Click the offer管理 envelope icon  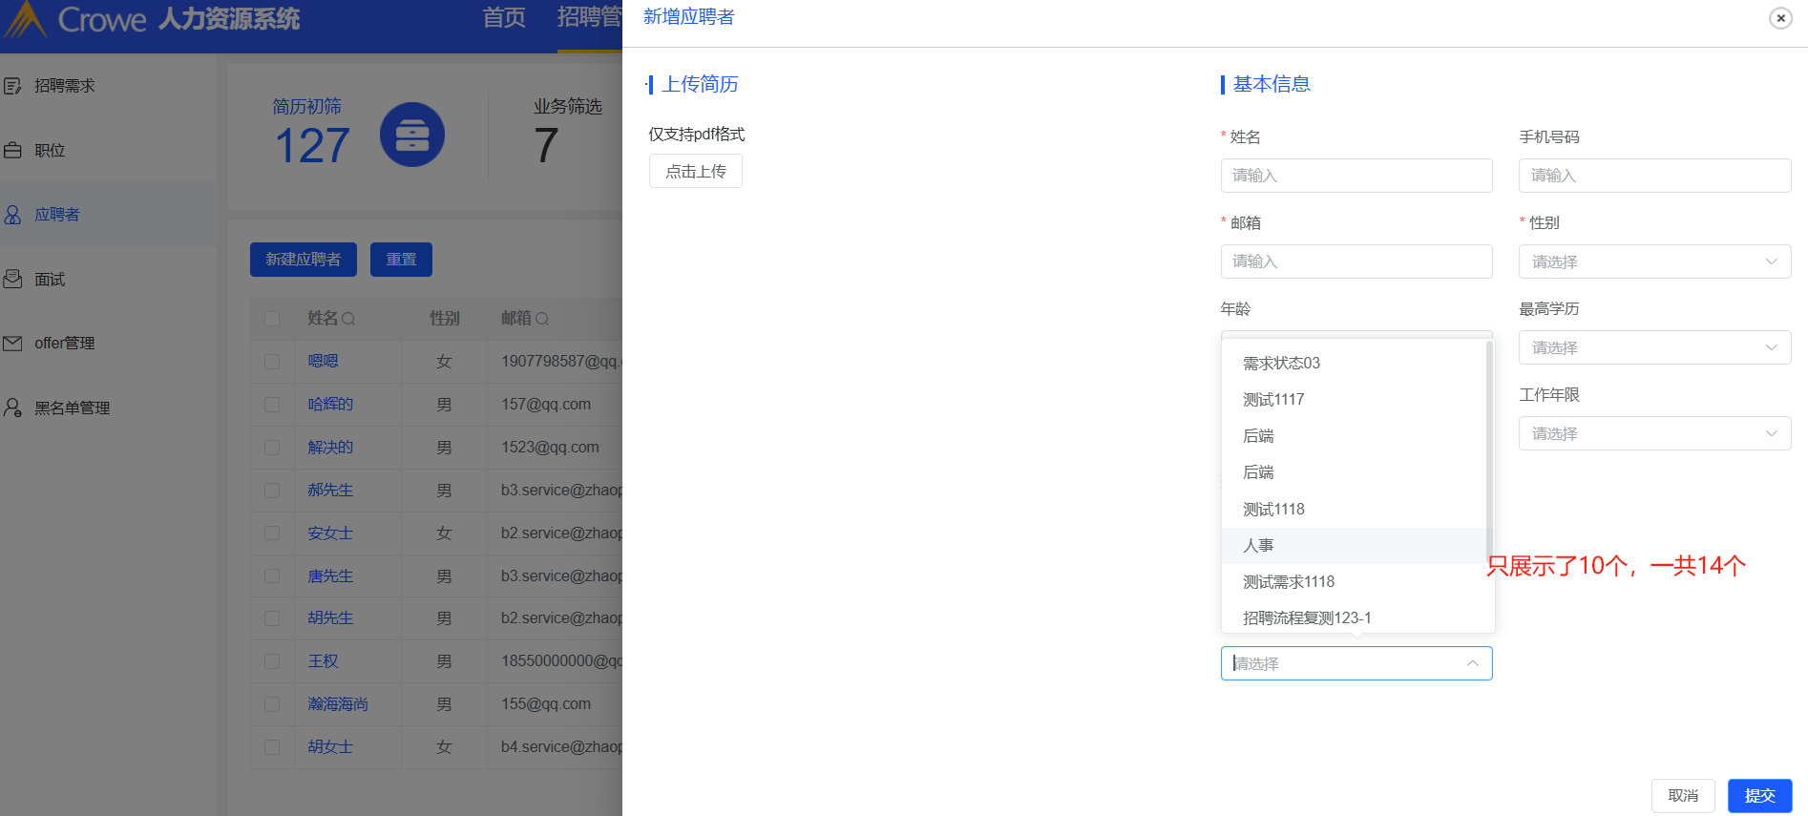point(12,344)
